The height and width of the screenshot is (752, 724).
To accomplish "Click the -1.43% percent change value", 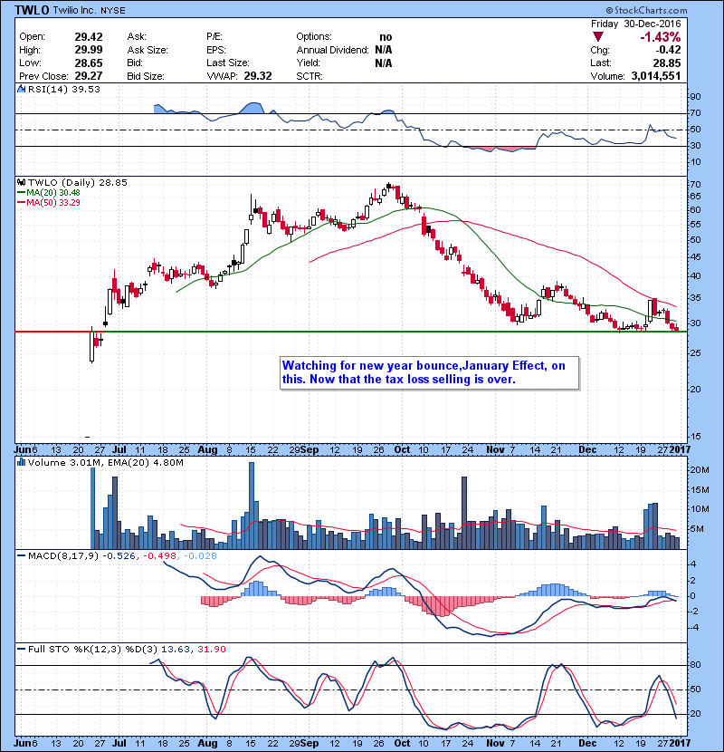I will pyautogui.click(x=661, y=37).
